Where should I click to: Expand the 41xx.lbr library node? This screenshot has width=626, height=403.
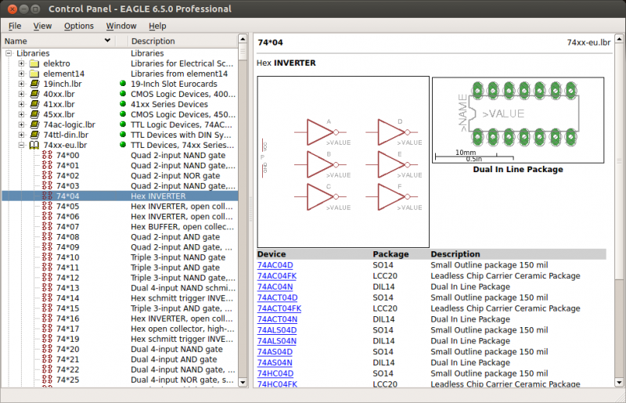click(21, 104)
